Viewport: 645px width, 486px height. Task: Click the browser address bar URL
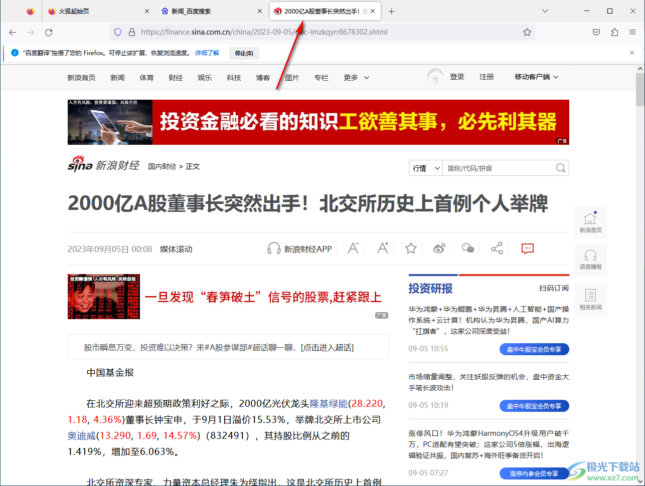tap(264, 32)
